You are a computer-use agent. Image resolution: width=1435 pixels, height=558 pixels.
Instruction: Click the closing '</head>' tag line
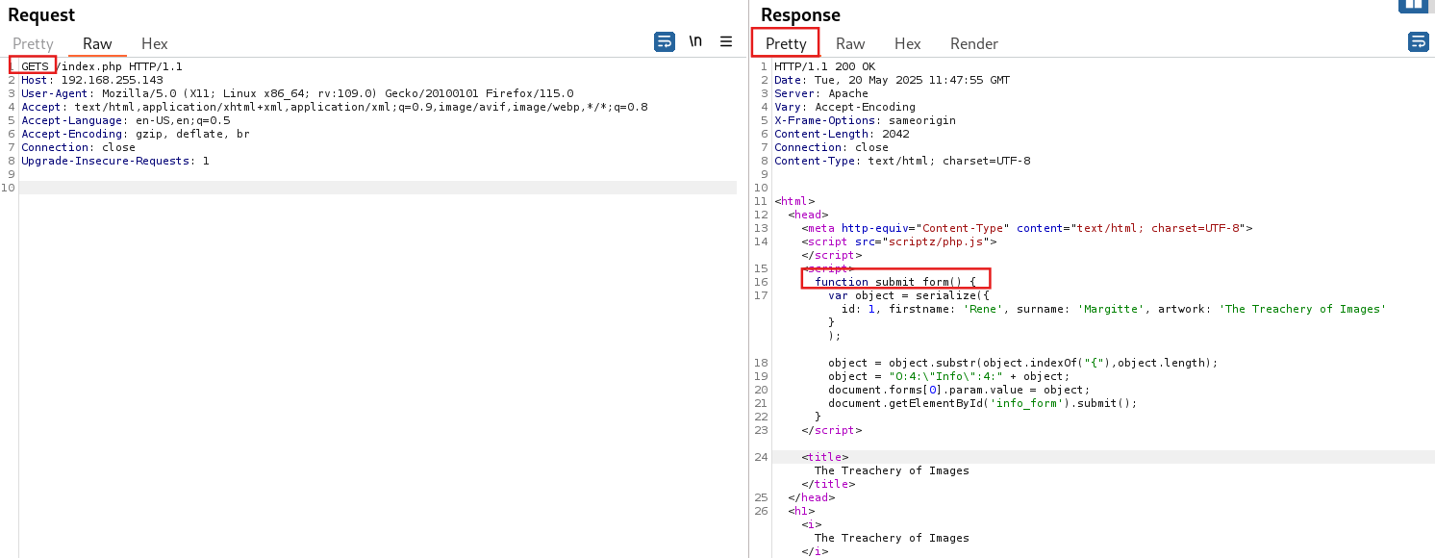coord(811,497)
